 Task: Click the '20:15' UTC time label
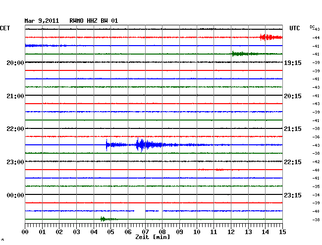(x=293, y=96)
